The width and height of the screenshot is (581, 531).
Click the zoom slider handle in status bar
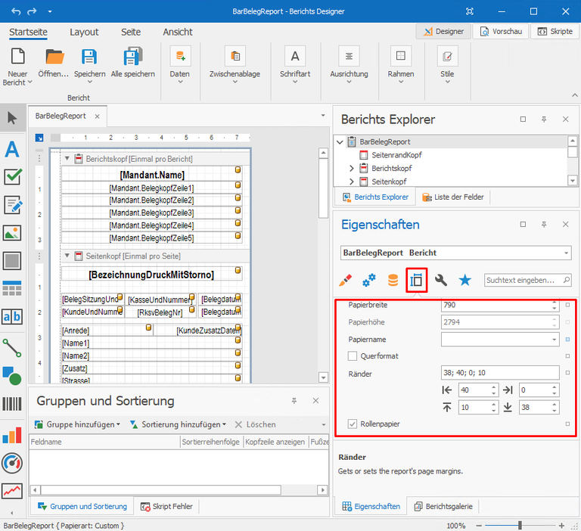click(520, 526)
